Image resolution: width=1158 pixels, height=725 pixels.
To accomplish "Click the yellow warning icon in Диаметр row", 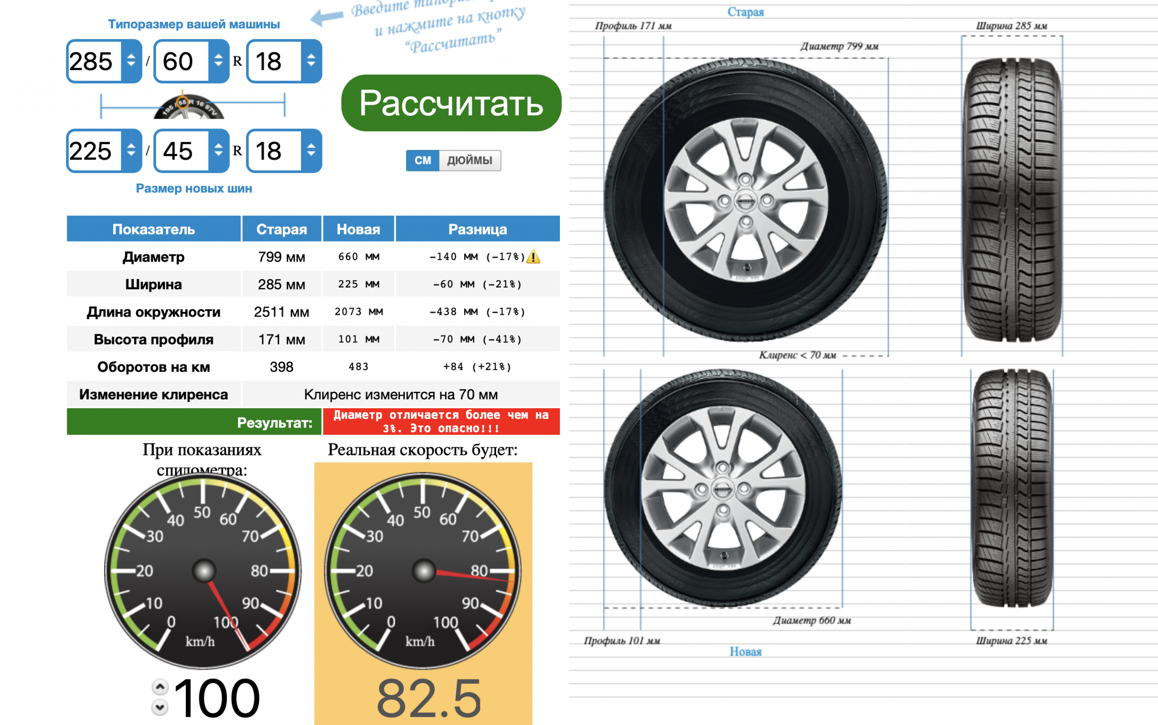I will (533, 257).
